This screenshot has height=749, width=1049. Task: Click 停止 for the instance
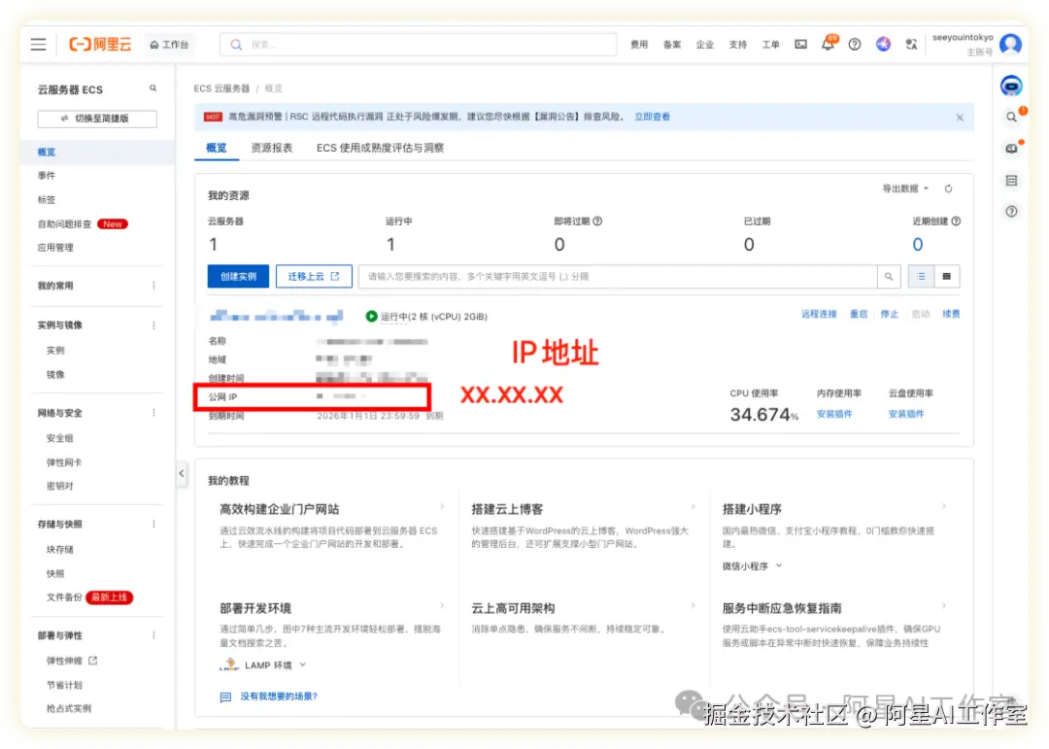coord(889,314)
